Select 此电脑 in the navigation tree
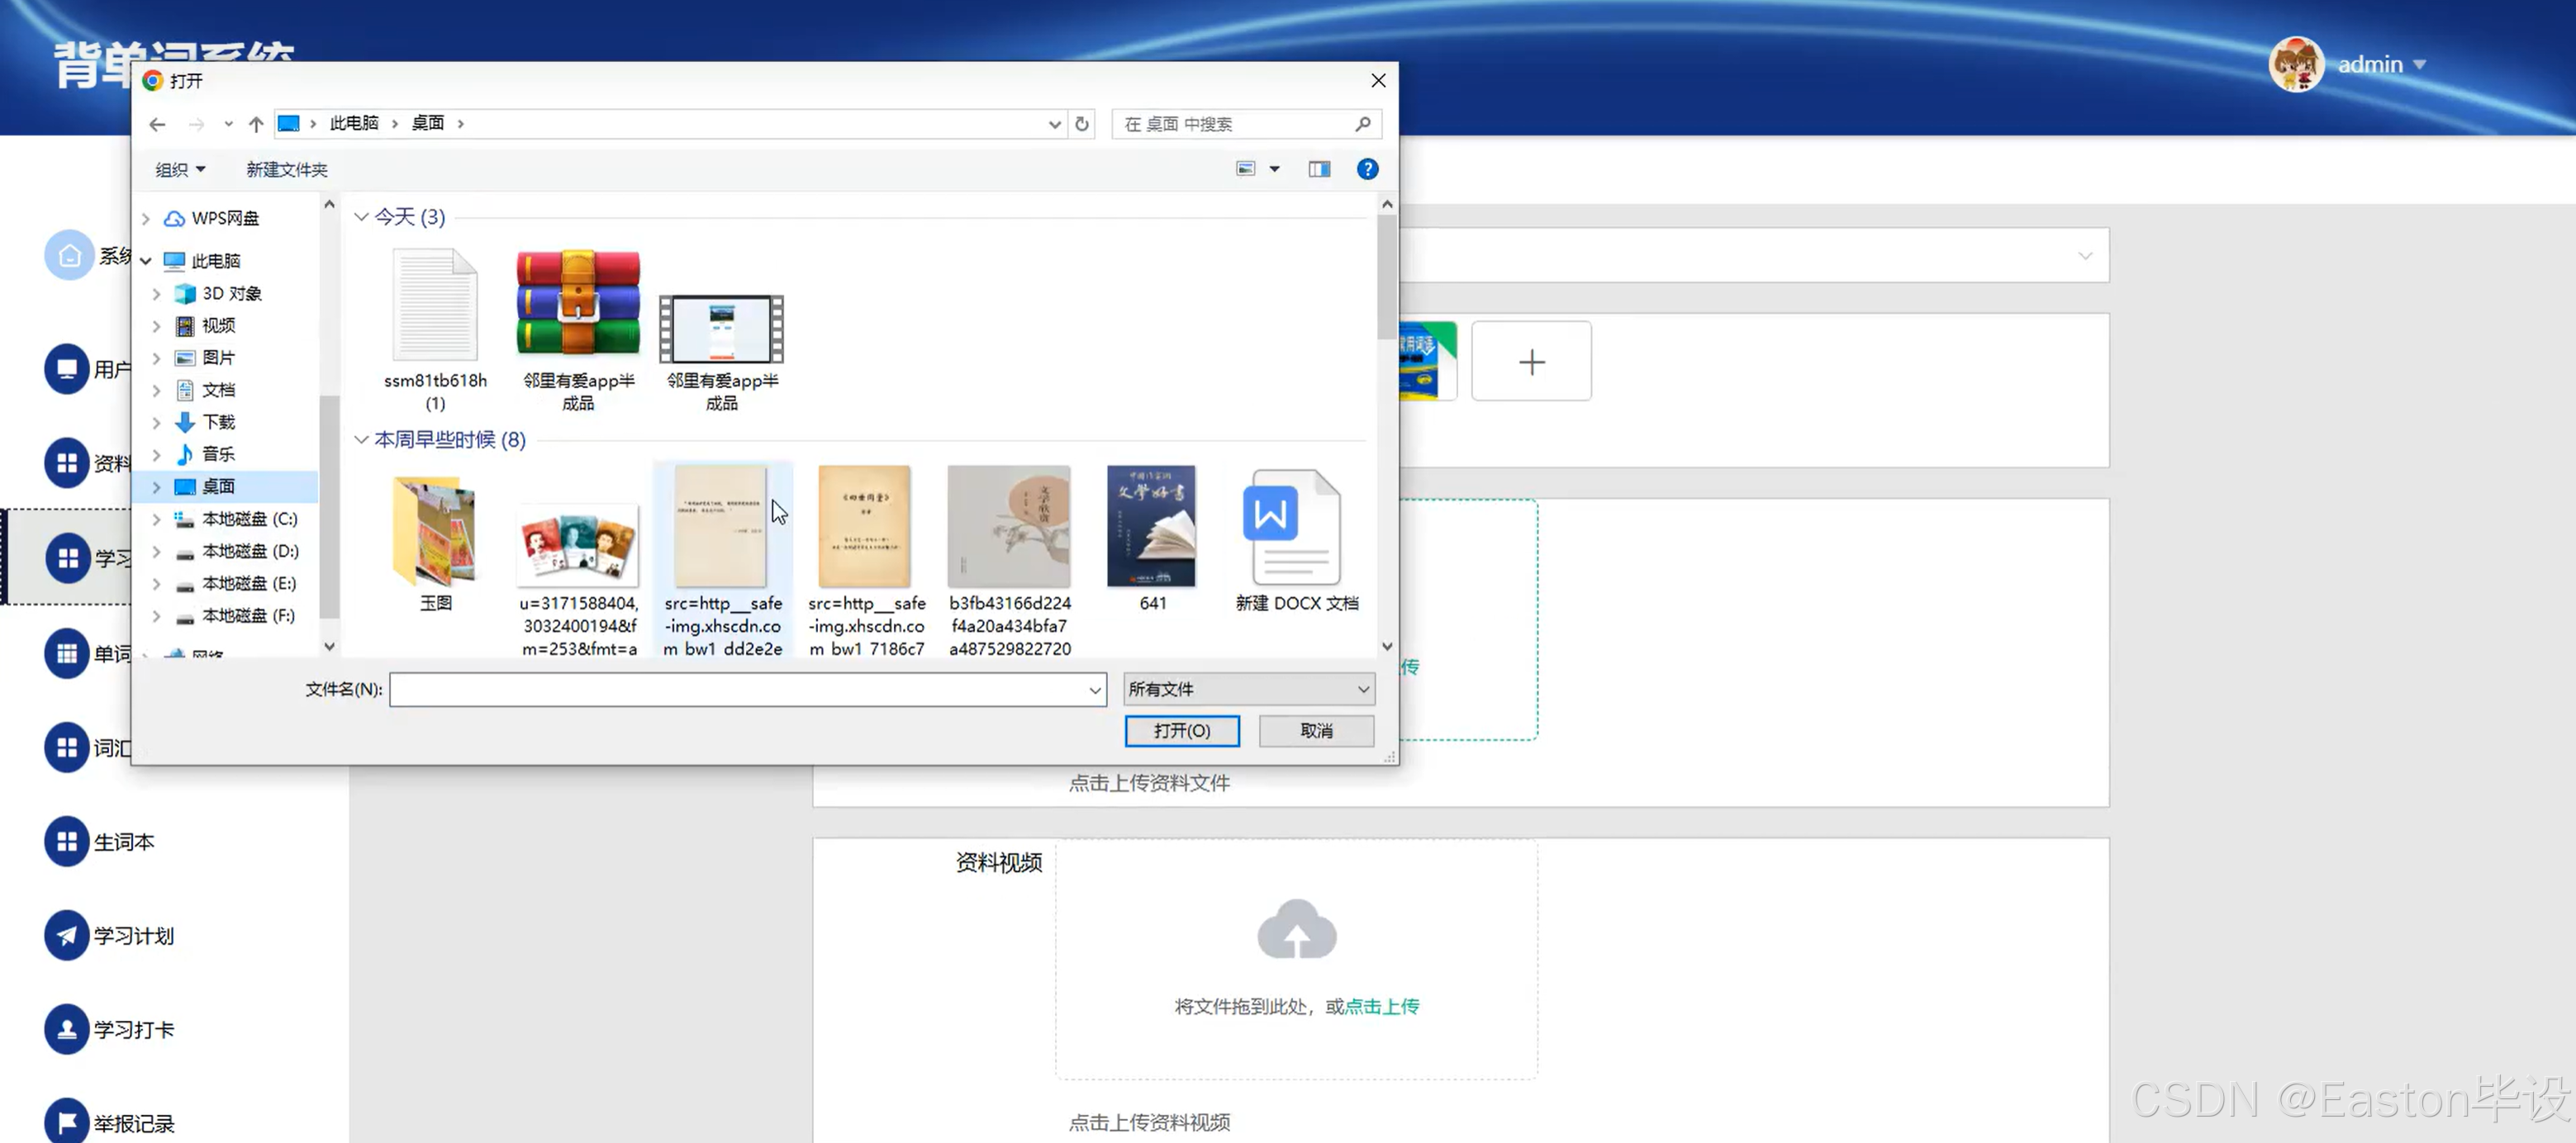This screenshot has height=1143, width=2576. tap(215, 261)
